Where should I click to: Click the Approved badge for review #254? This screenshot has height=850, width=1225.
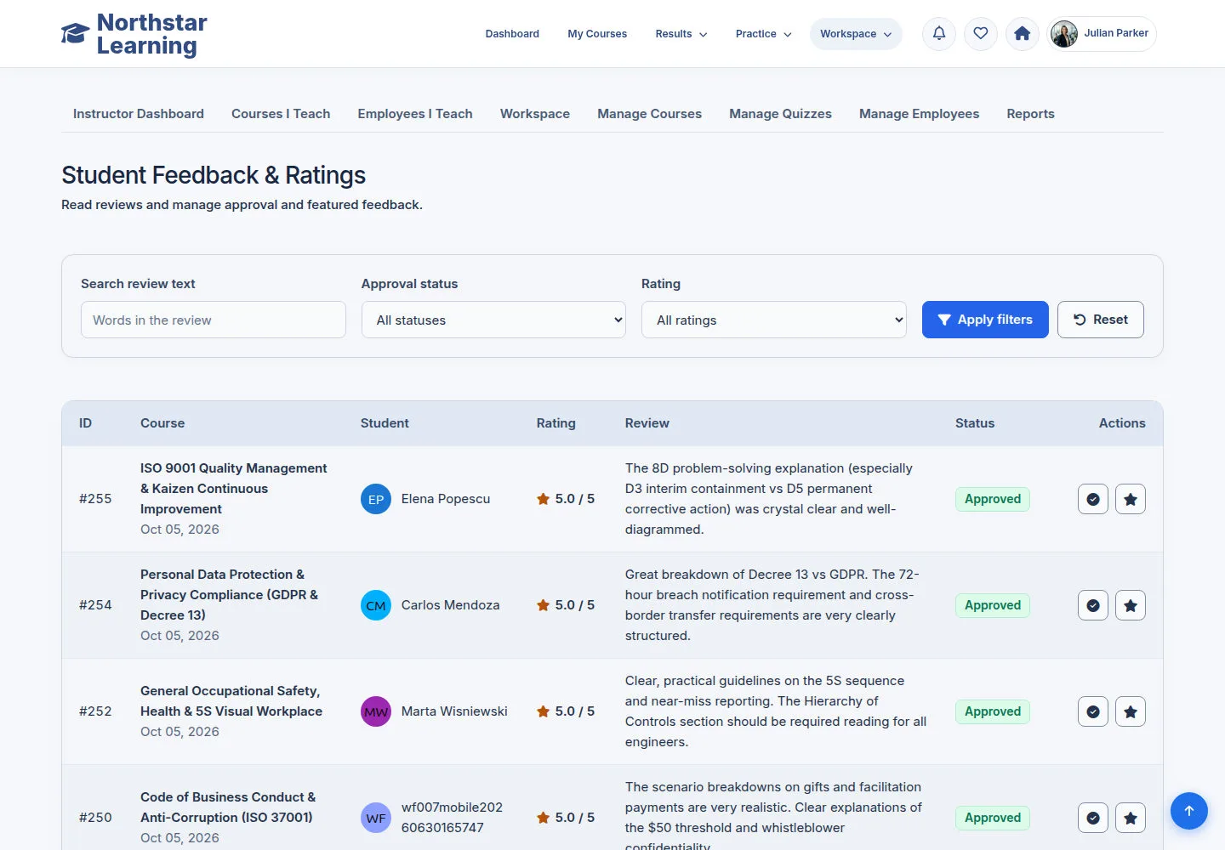(993, 605)
